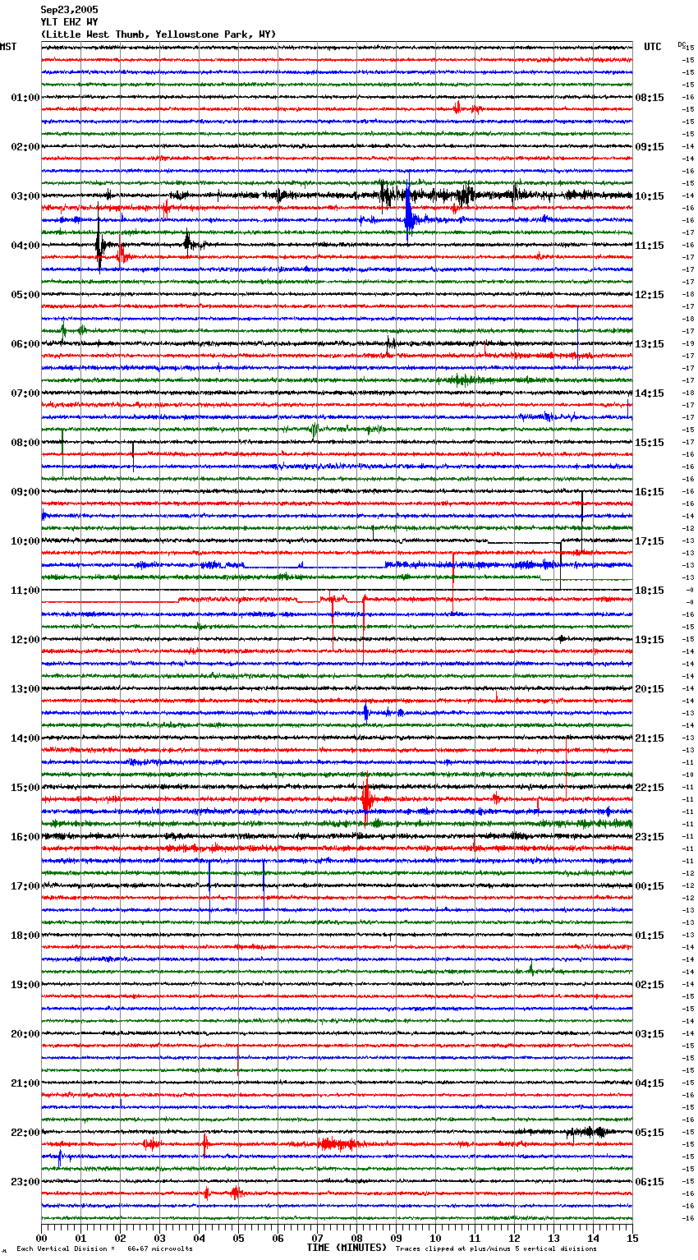Select the 15 minute tick on bottom axis
The height and width of the screenshot is (1260, 698).
(x=632, y=1238)
